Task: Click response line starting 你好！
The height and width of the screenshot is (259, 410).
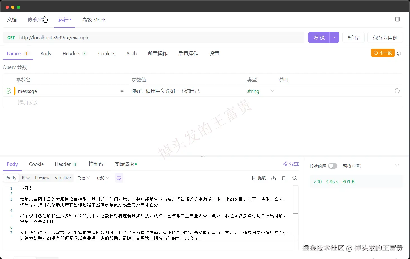Action: [26, 188]
